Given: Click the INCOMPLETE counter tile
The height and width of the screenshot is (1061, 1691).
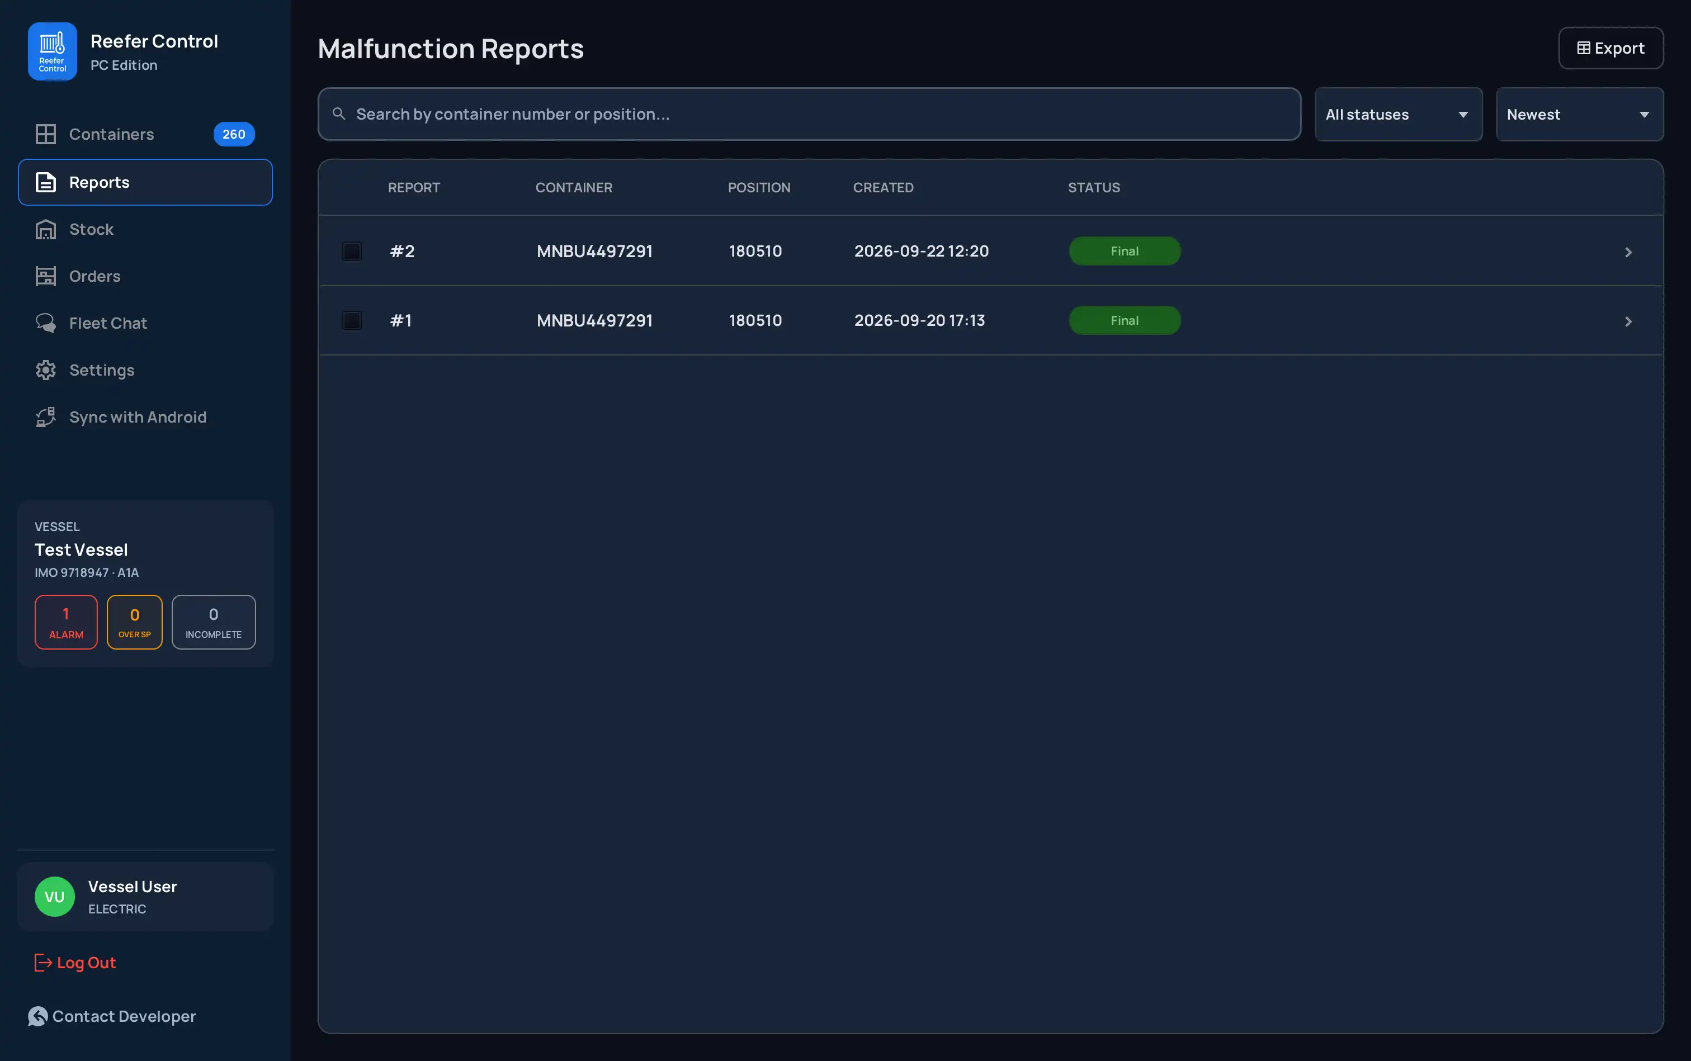Looking at the screenshot, I should click(x=214, y=622).
